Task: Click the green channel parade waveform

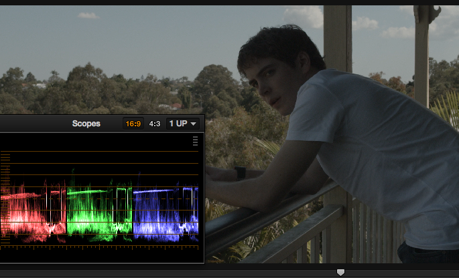Action: click(x=100, y=208)
